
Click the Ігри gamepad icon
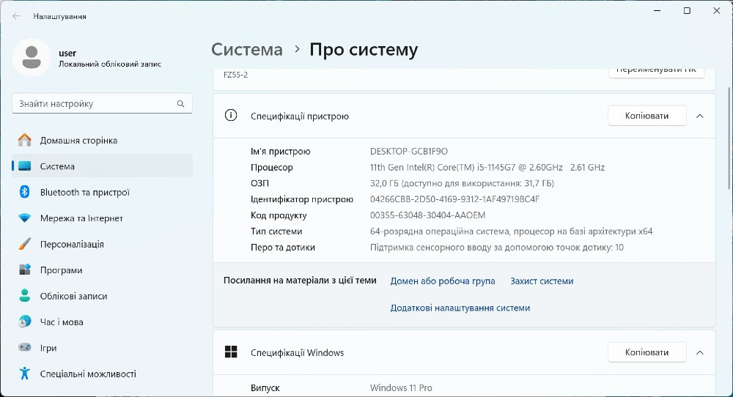click(25, 348)
